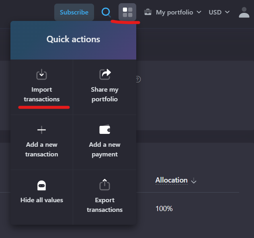Click the search magnifier icon
Screen dimensions: 254x238
[x=106, y=12]
